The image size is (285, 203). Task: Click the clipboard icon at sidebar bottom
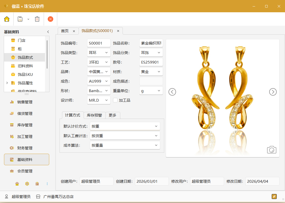click(37, 184)
